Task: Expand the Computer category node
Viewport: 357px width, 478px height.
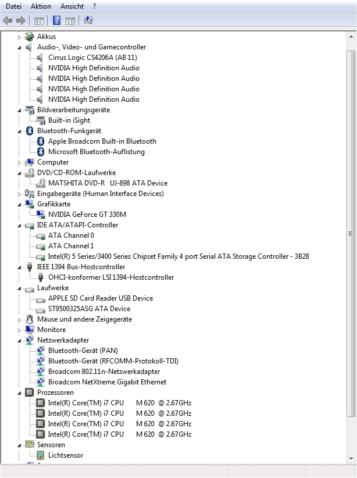Action: [x=19, y=162]
